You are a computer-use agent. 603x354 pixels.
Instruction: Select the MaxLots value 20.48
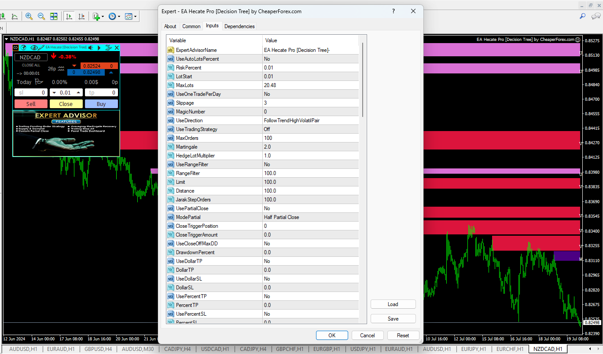coord(311,85)
